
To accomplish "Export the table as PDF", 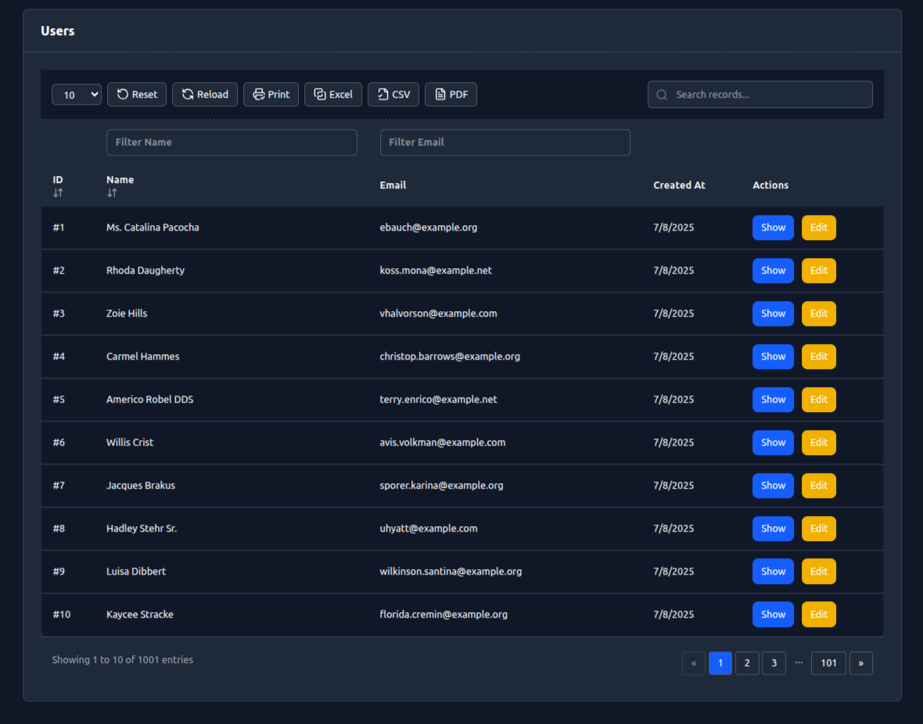I will [x=451, y=94].
